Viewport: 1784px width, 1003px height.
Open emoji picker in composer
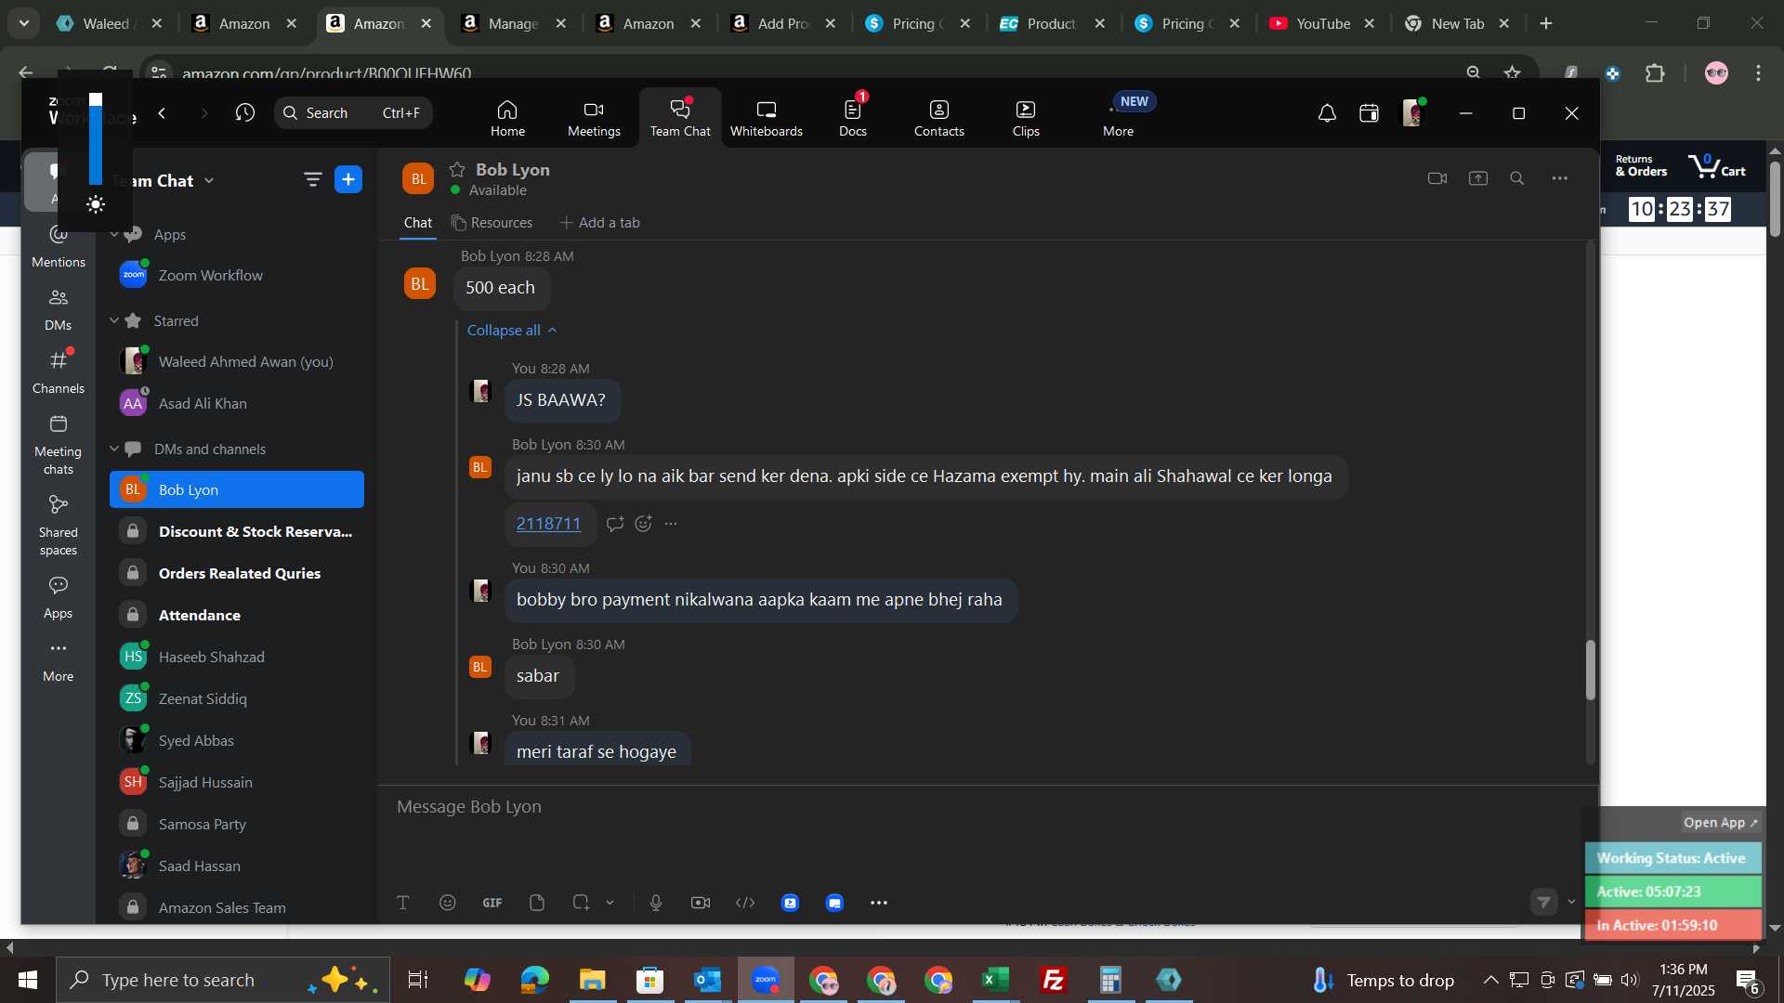448,903
